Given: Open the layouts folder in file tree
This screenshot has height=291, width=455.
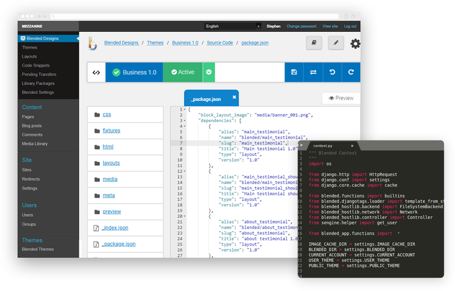Looking at the screenshot, I should pyautogui.click(x=111, y=163).
